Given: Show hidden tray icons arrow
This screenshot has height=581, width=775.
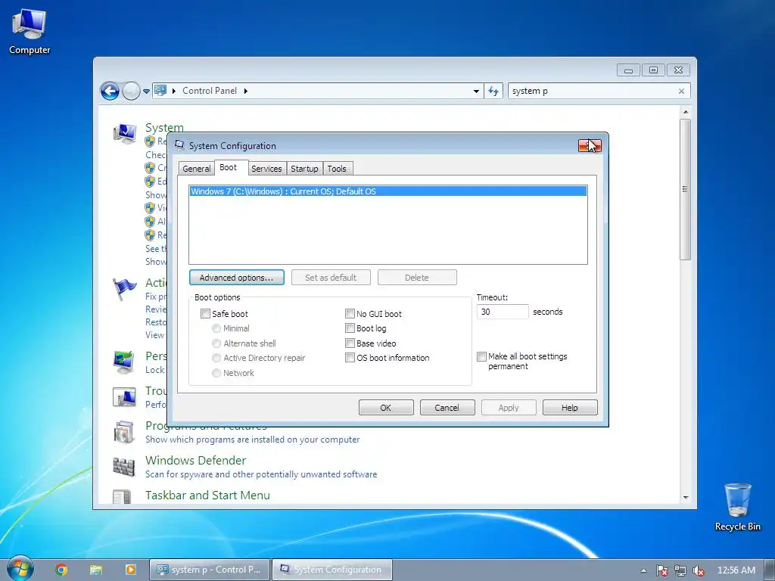Looking at the screenshot, I should pos(643,570).
